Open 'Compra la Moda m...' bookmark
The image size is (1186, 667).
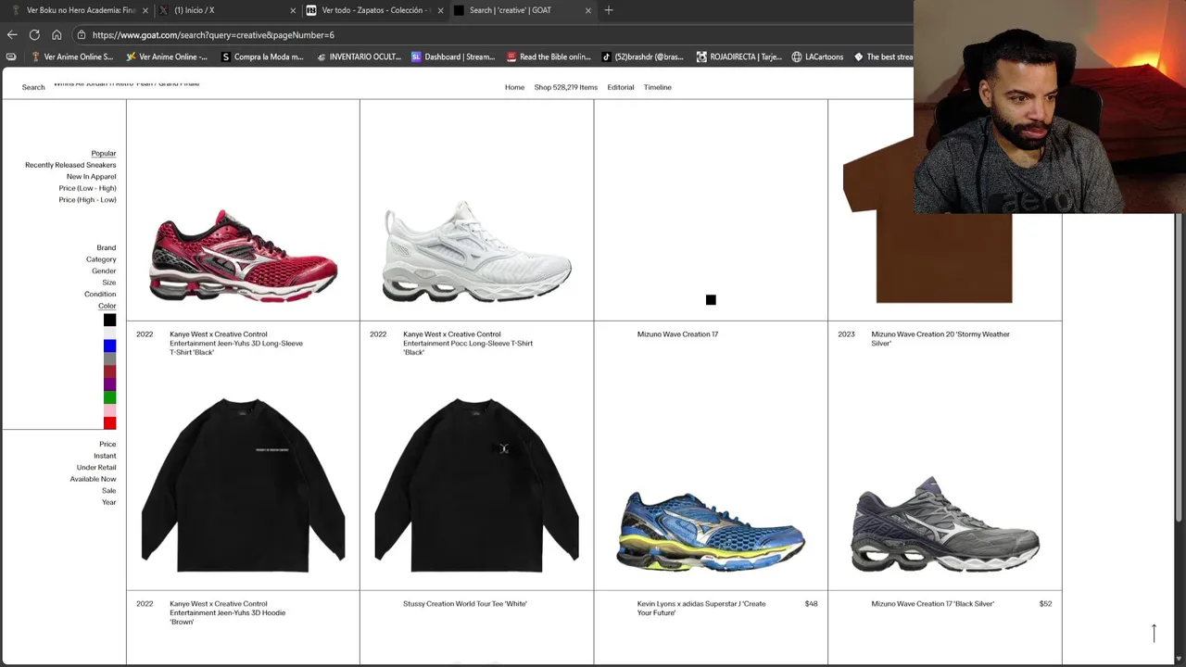tap(262, 57)
